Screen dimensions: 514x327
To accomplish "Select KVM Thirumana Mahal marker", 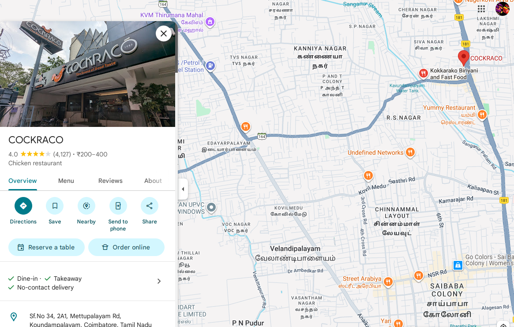I will point(210,22).
